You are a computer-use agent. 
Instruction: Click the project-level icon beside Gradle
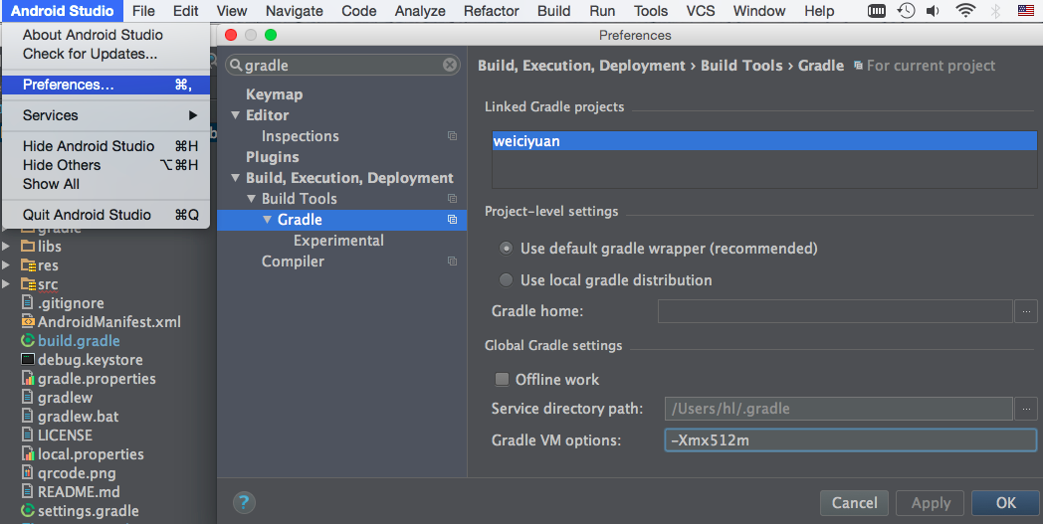(x=452, y=220)
